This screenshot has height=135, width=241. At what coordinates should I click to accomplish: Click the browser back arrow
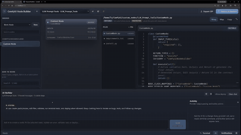coord(2,5)
